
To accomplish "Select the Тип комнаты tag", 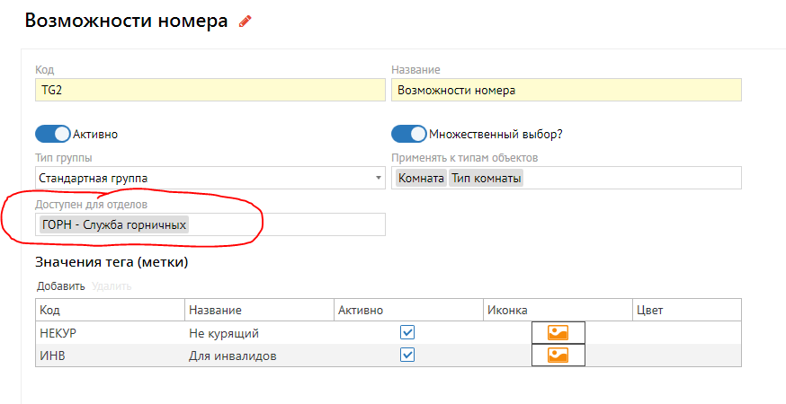I will point(486,179).
